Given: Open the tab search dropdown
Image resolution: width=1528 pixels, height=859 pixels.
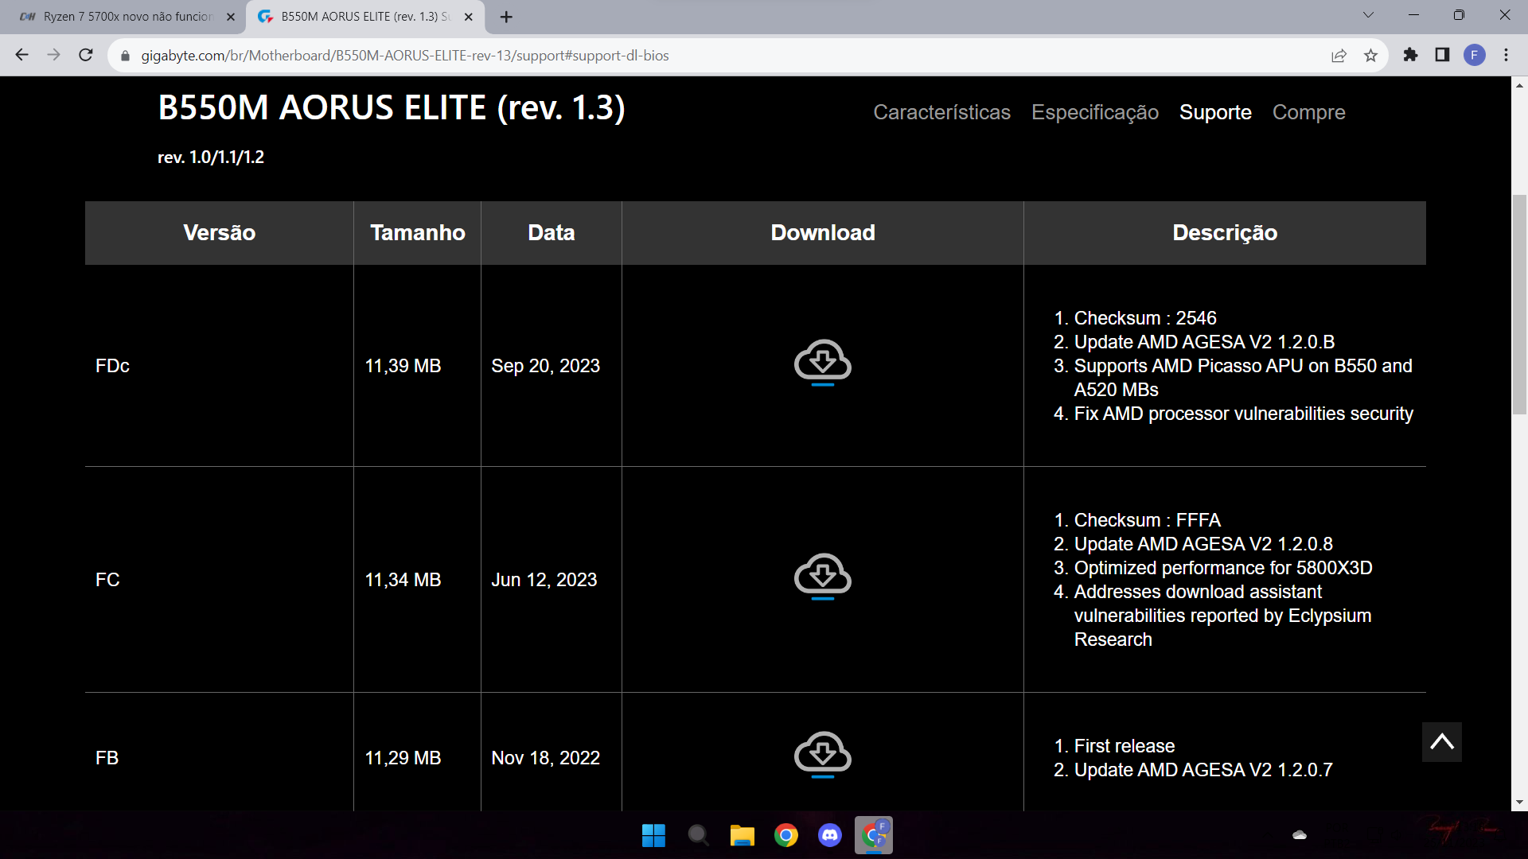Looking at the screenshot, I should [1368, 15].
